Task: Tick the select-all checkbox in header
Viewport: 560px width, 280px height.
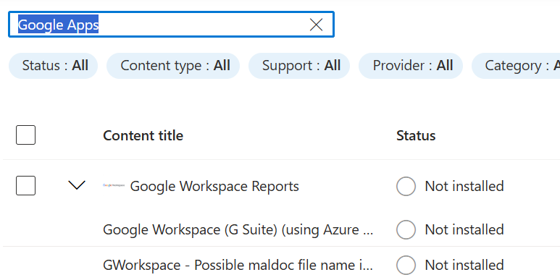Action: pyautogui.click(x=25, y=135)
